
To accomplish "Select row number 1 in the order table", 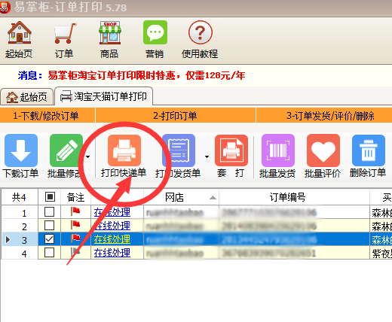I will click(x=24, y=213).
